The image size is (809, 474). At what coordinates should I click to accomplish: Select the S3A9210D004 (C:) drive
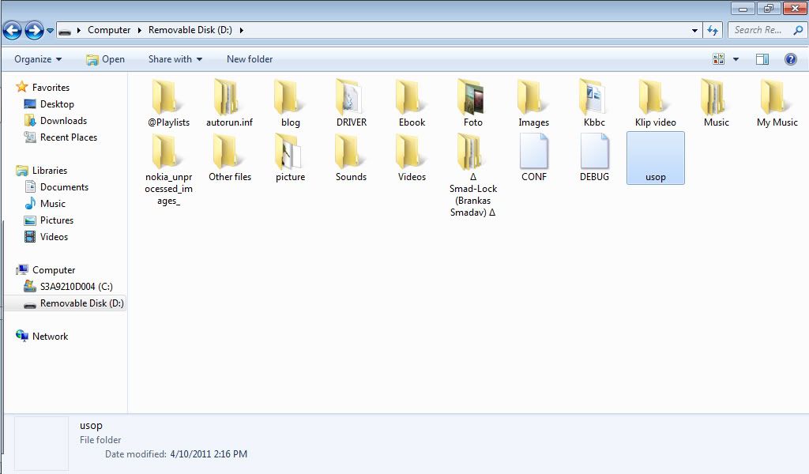coord(76,287)
